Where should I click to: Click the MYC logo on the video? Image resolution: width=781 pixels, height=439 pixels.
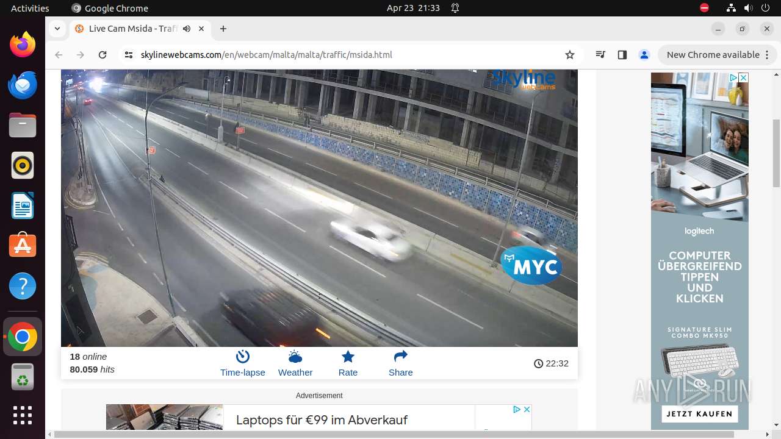[x=531, y=266]
